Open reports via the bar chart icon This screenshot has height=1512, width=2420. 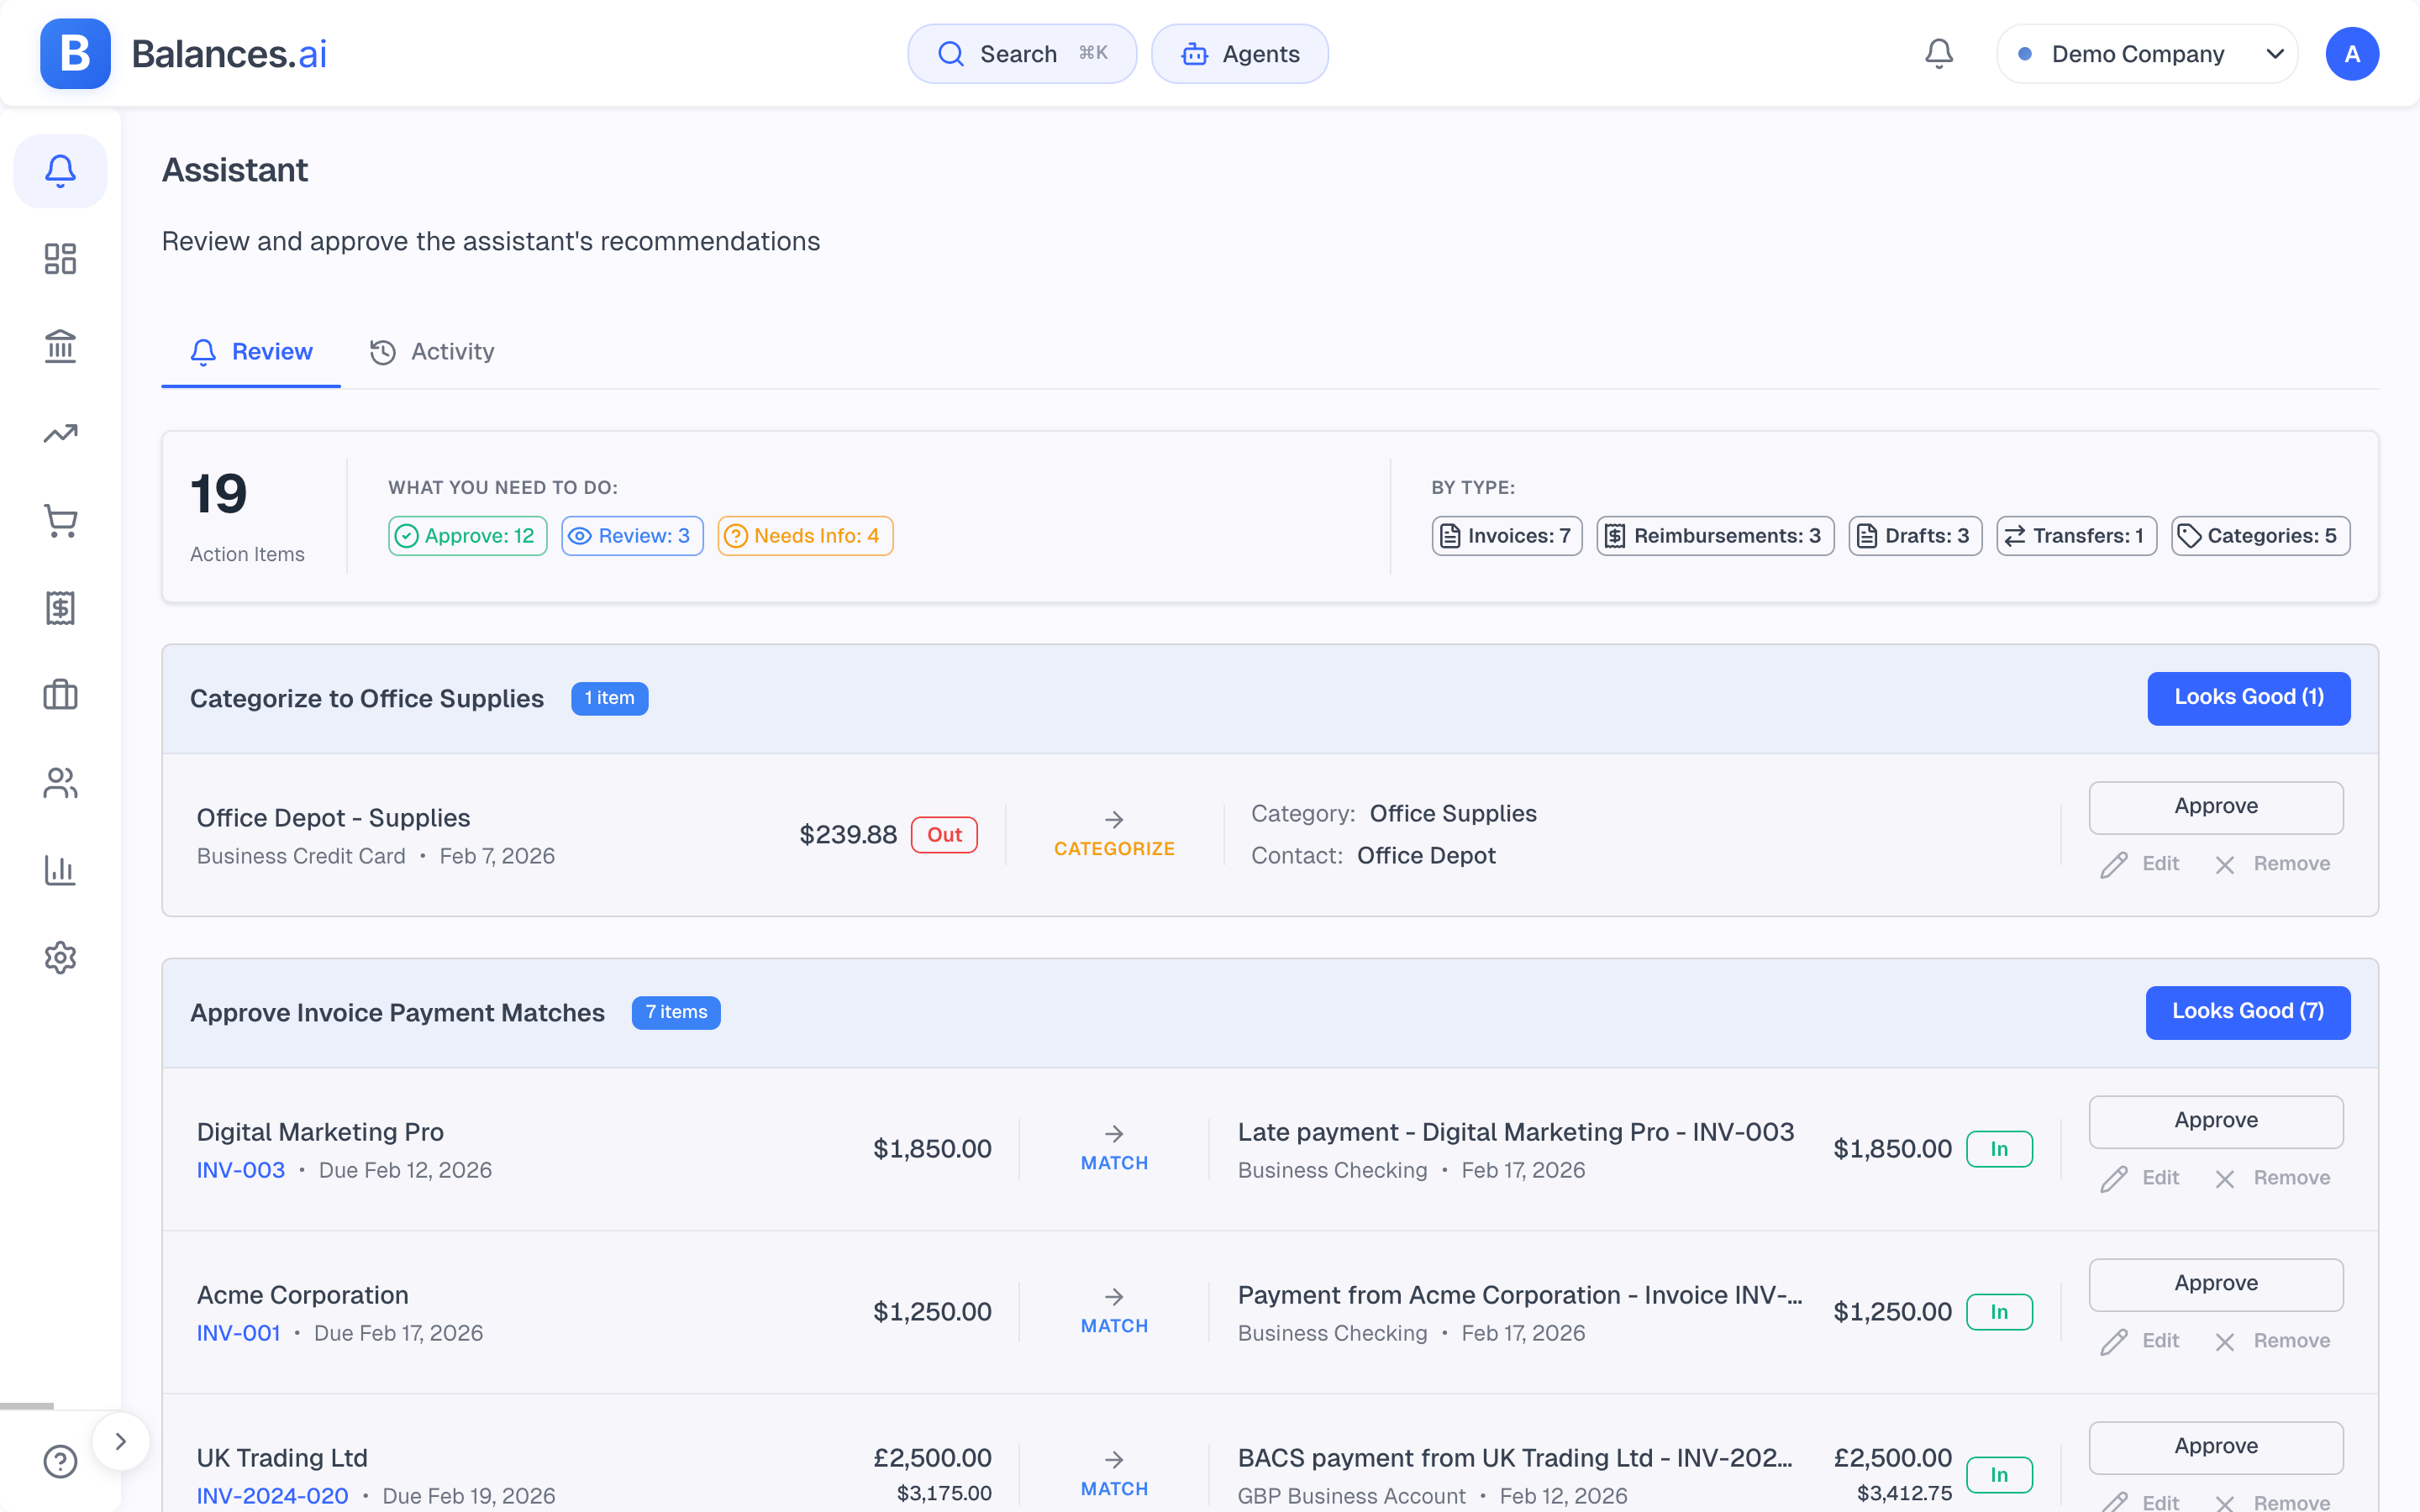pyautogui.click(x=60, y=869)
